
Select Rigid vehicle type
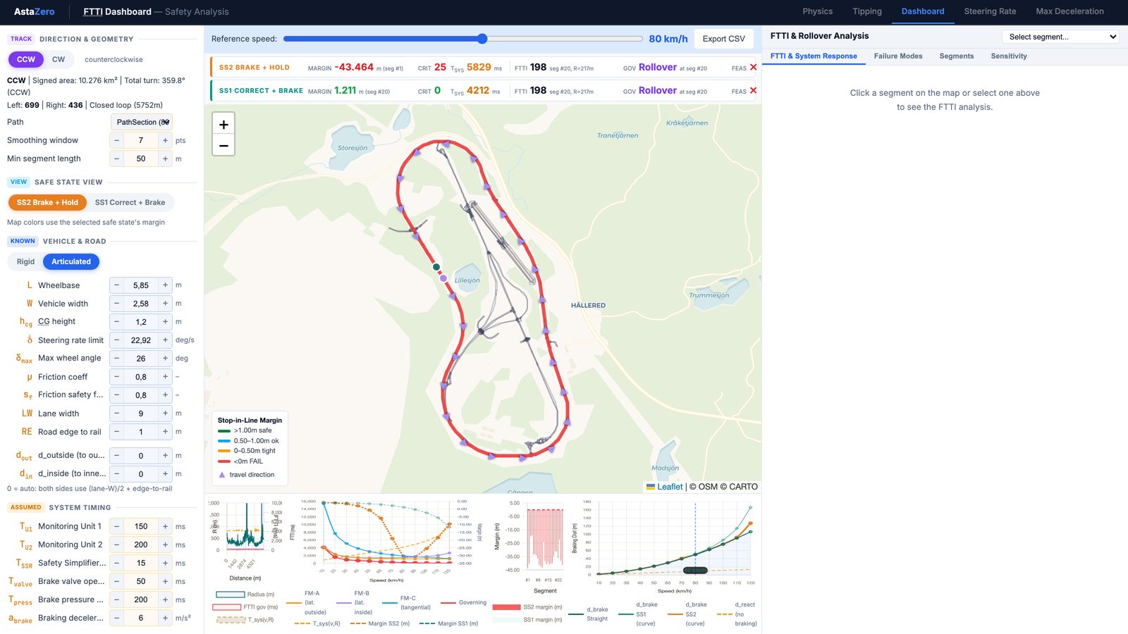point(25,262)
